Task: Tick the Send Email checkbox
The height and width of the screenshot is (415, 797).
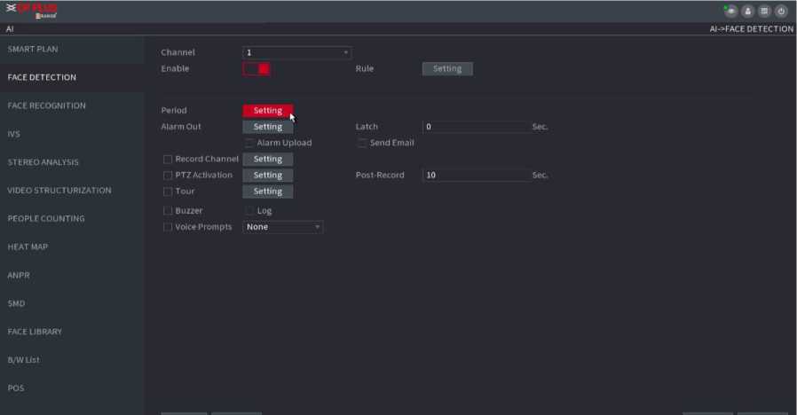Action: click(x=362, y=143)
